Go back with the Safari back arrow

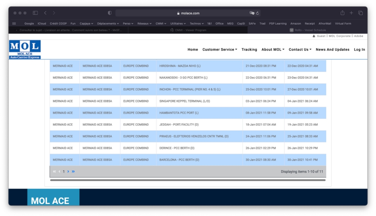[45, 13]
